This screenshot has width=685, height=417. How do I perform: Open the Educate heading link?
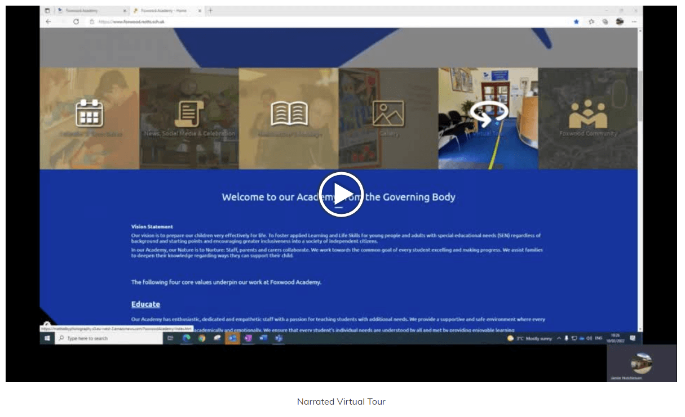(x=145, y=304)
